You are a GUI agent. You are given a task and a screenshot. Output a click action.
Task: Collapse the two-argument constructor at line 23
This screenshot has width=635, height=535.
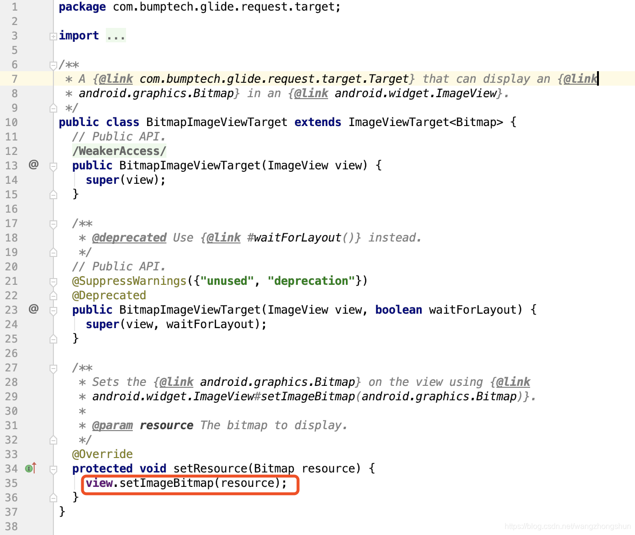point(53,311)
